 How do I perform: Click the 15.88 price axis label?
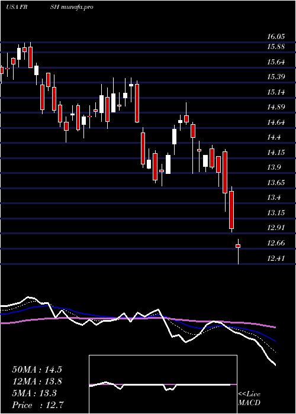(x=276, y=47)
